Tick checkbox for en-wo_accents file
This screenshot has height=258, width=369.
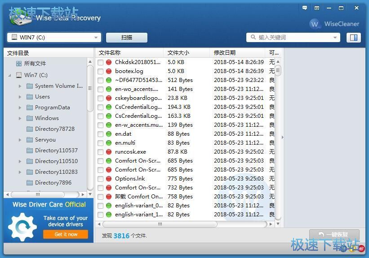coord(101,90)
